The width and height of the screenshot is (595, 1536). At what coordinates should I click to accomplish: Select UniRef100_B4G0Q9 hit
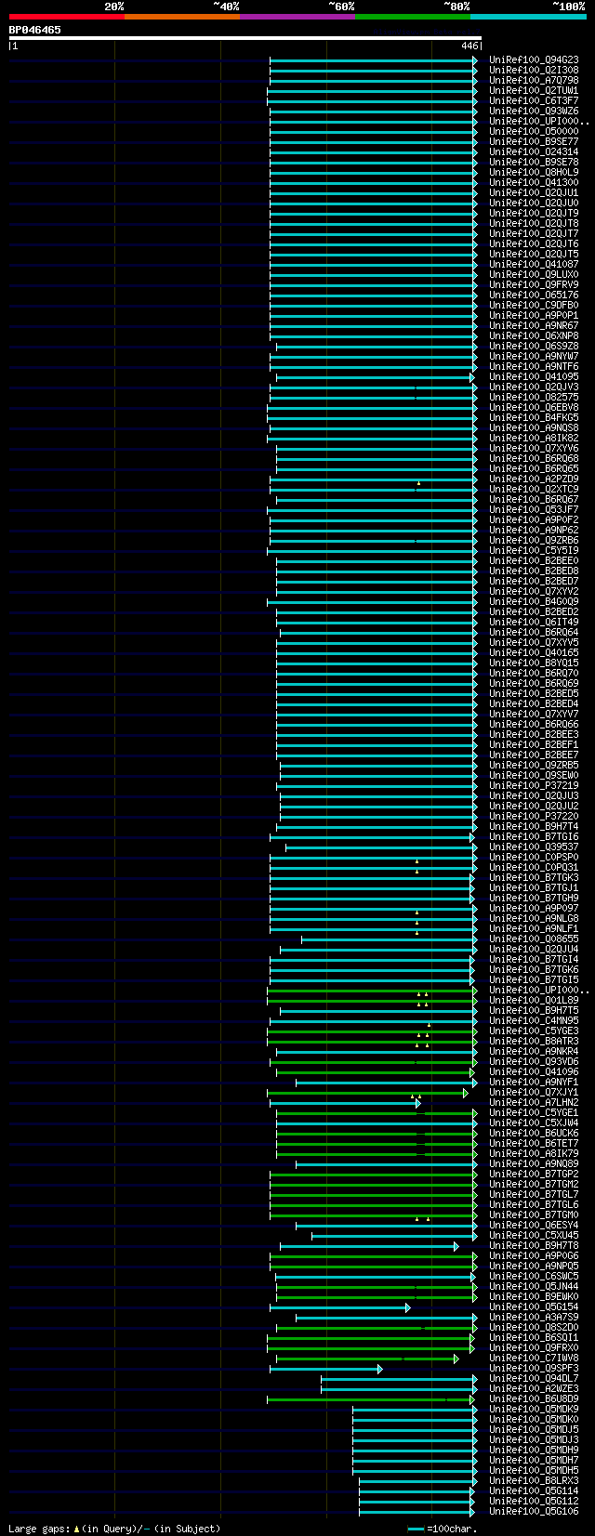[x=534, y=601]
